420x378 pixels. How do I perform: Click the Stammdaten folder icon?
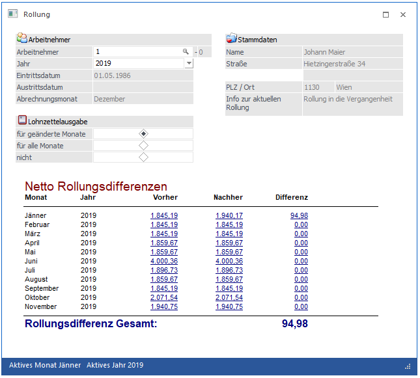tap(232, 39)
